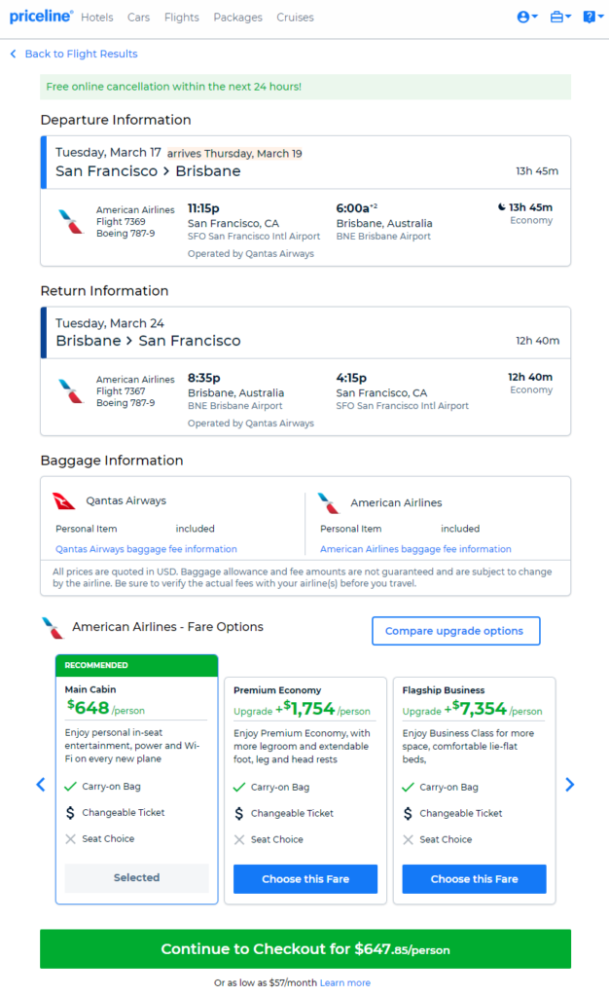
Task: Open the help question mark icon
Action: pyautogui.click(x=590, y=18)
